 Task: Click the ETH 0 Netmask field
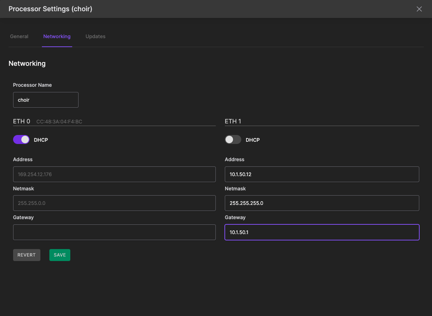click(114, 203)
